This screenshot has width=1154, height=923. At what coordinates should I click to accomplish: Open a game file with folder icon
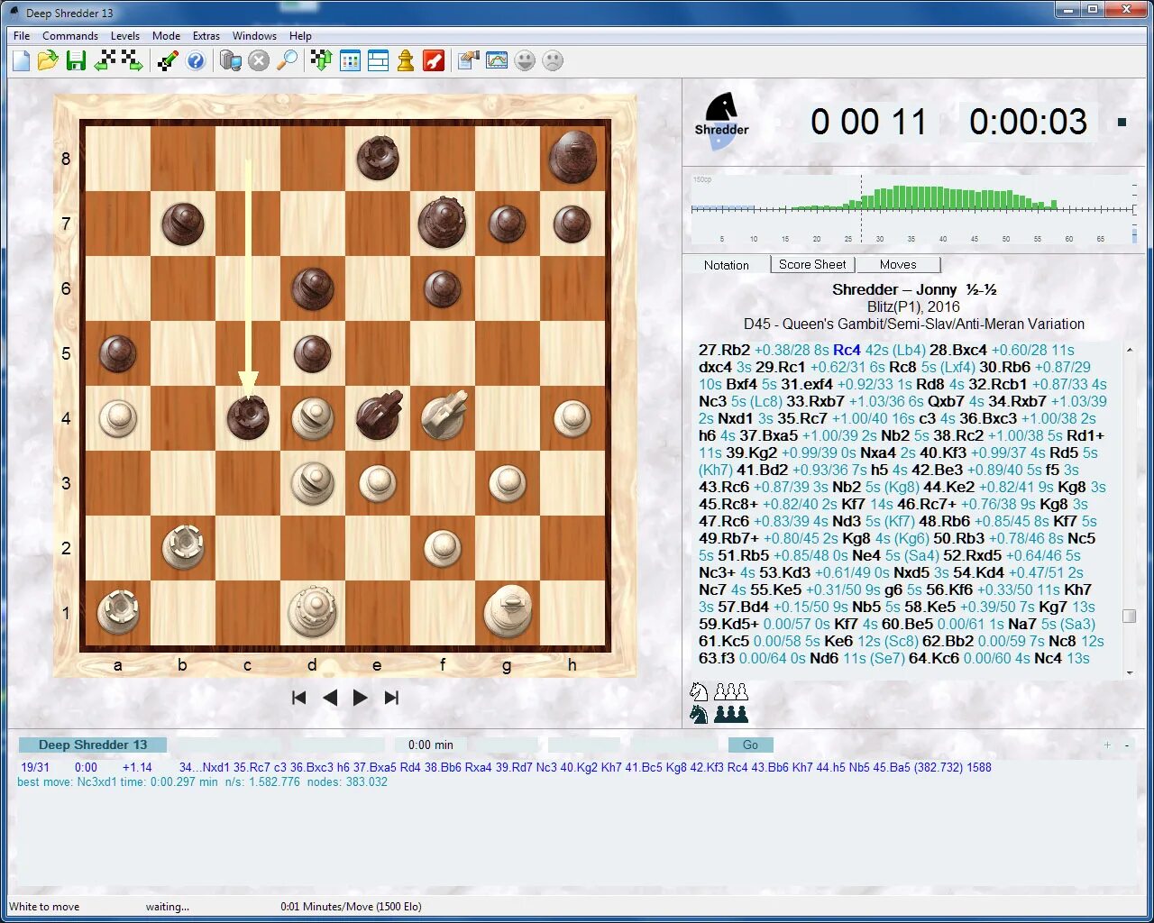point(48,60)
